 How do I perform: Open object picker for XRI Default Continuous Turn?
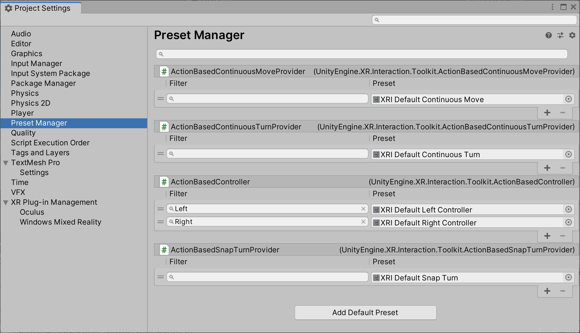[569, 154]
